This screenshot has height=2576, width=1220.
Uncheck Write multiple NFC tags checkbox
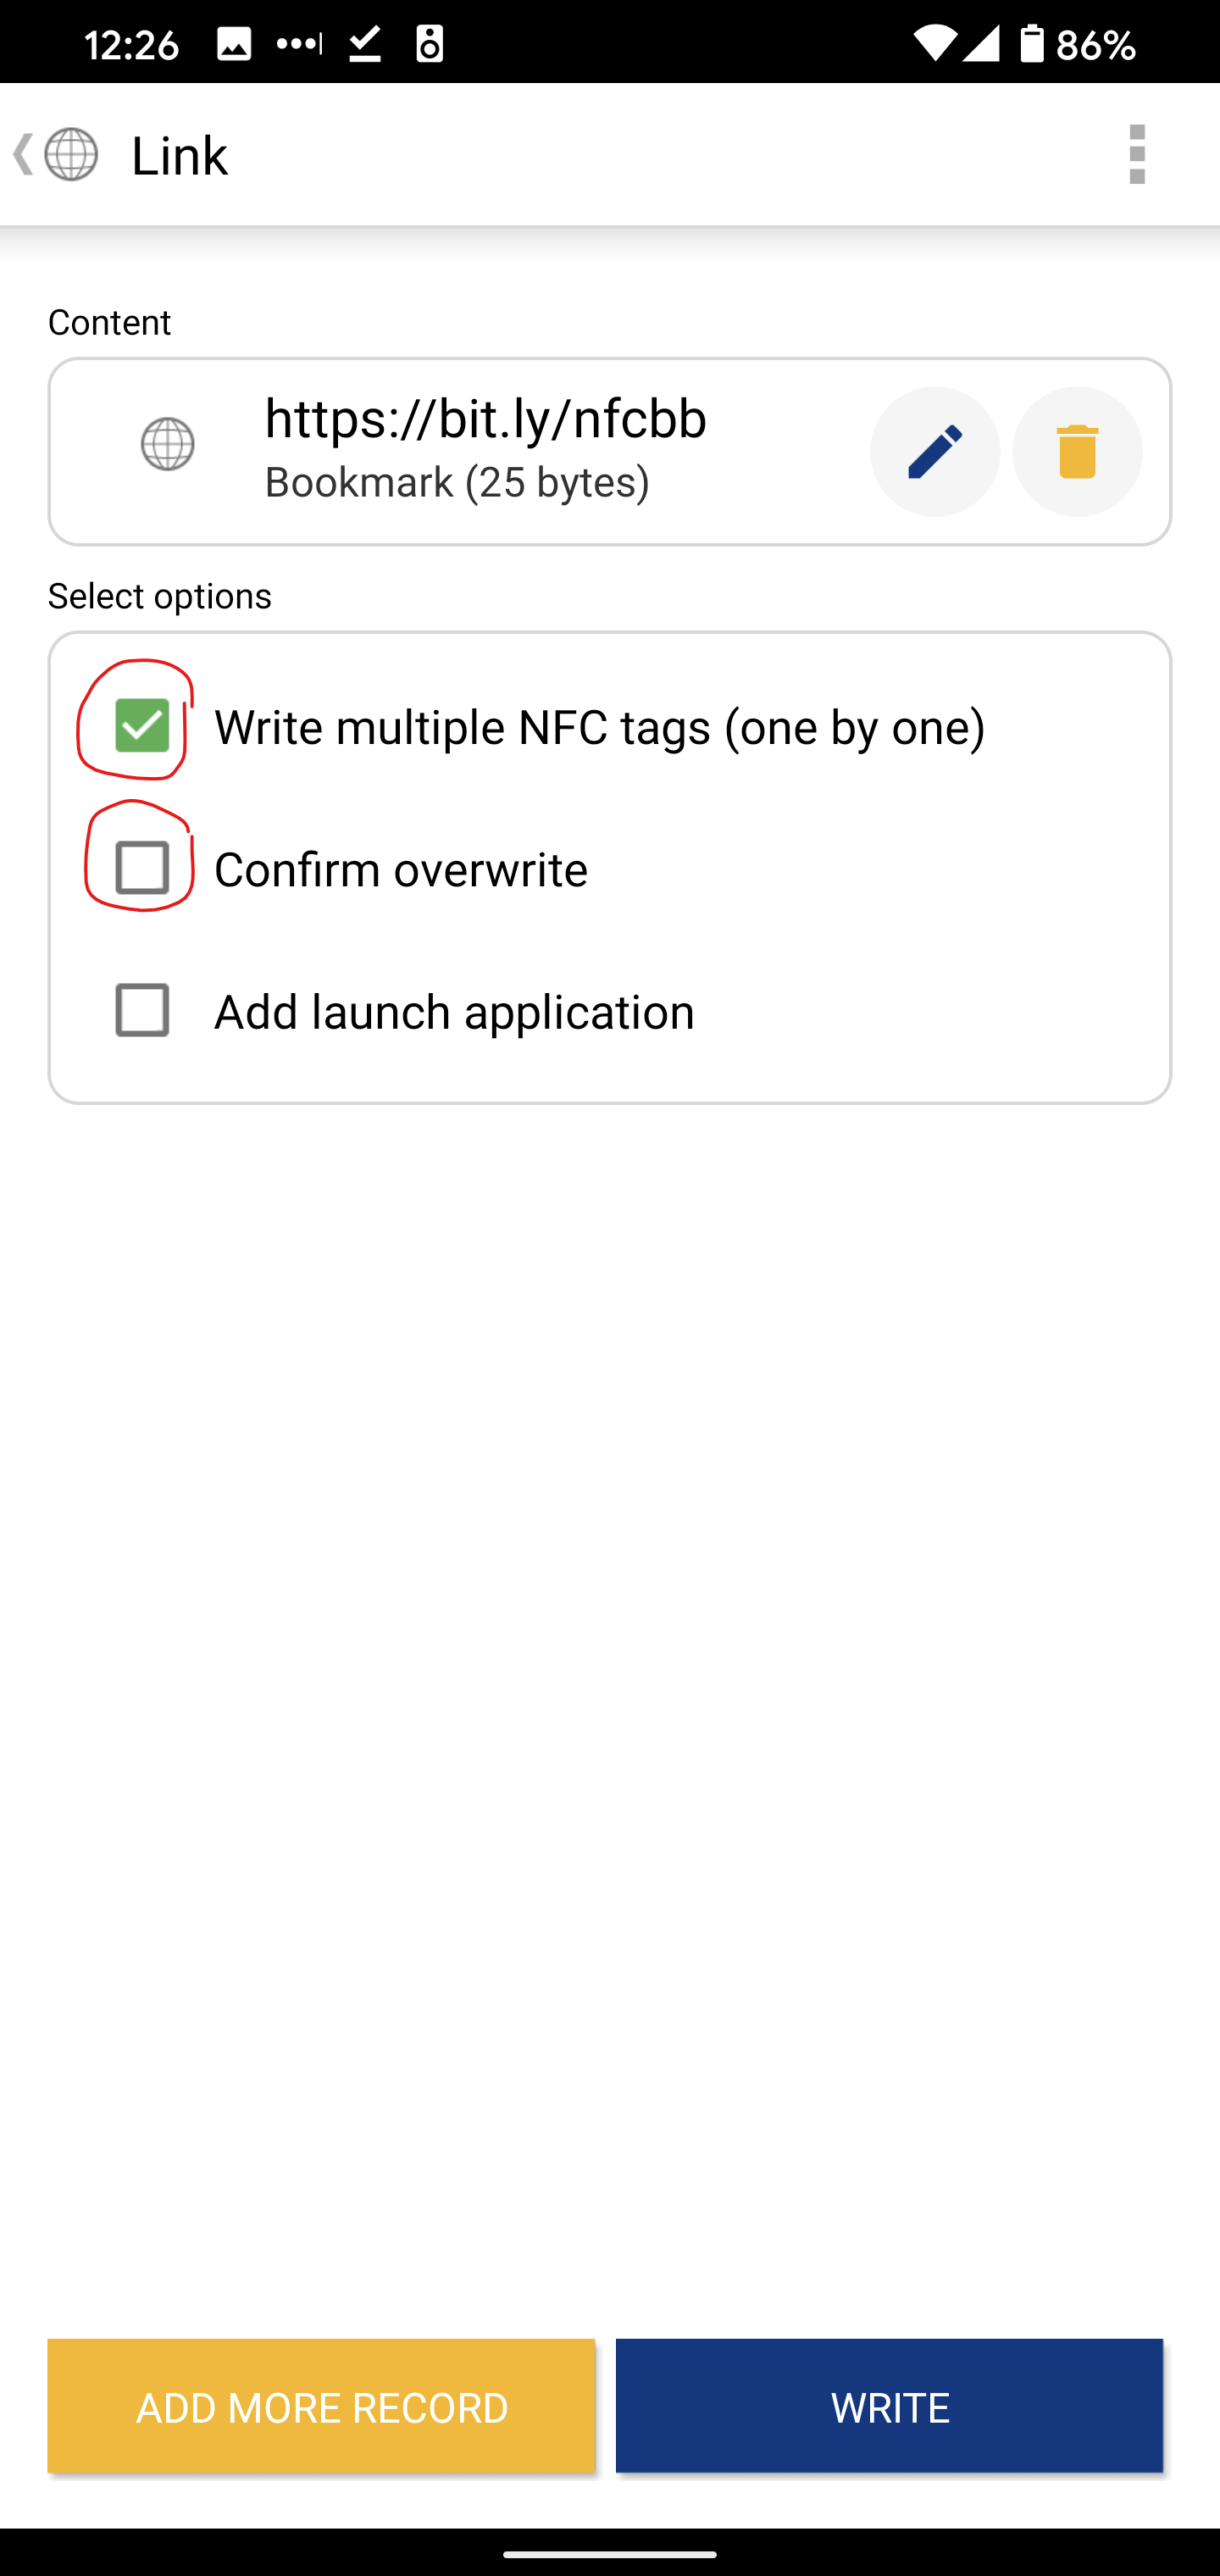[142, 725]
